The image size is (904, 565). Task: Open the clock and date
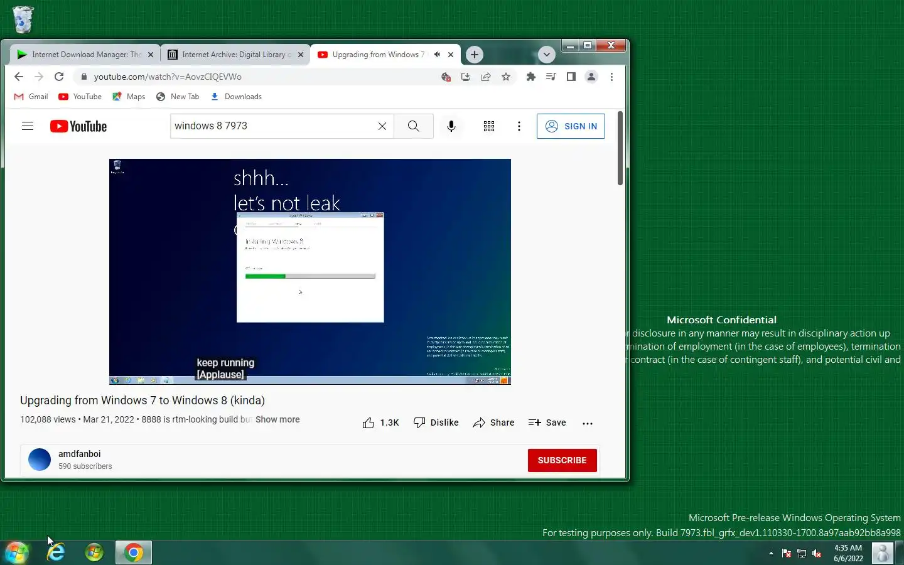coord(848,553)
